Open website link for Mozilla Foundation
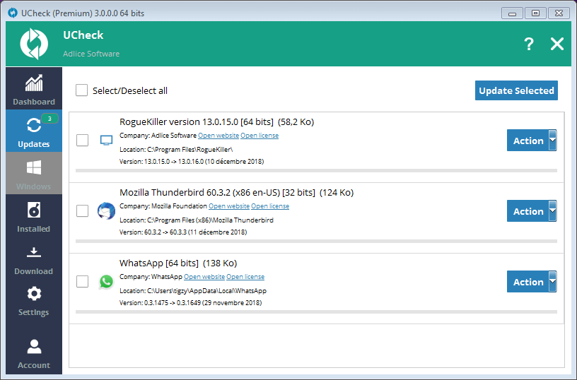This screenshot has height=380, width=577. 229,206
